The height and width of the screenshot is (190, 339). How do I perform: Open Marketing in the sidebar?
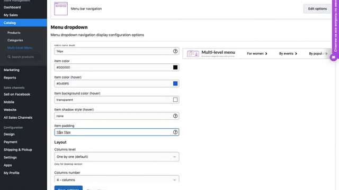[12, 70]
